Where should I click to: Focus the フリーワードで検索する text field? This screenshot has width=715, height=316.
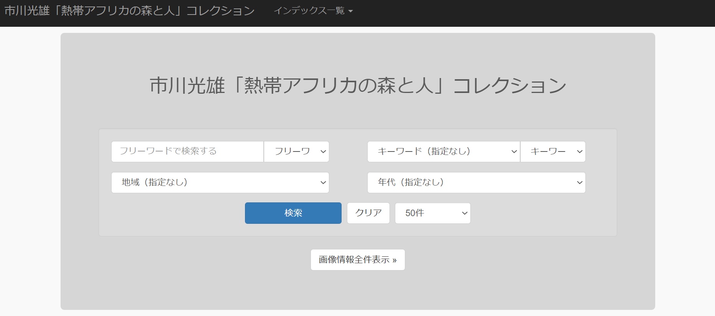[187, 151]
